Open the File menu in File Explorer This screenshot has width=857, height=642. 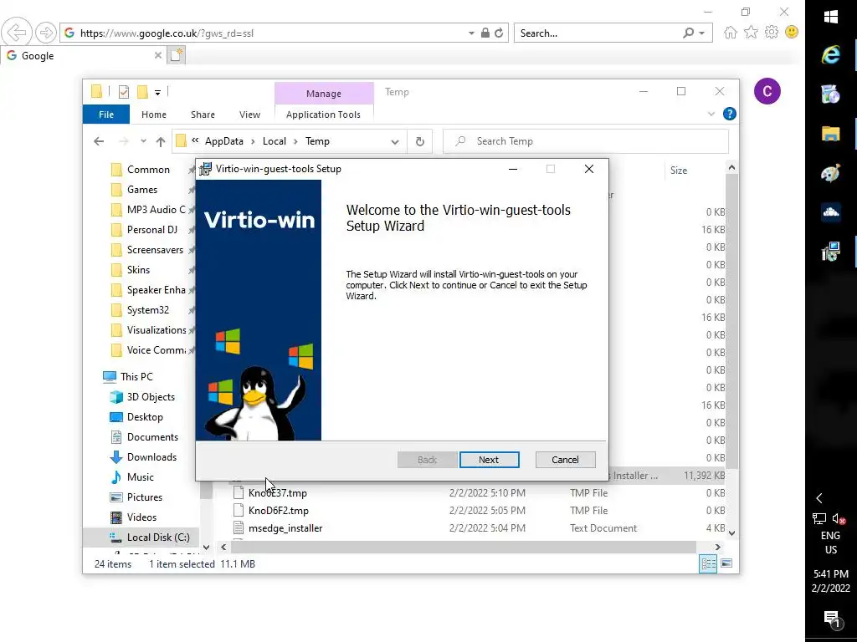(106, 115)
